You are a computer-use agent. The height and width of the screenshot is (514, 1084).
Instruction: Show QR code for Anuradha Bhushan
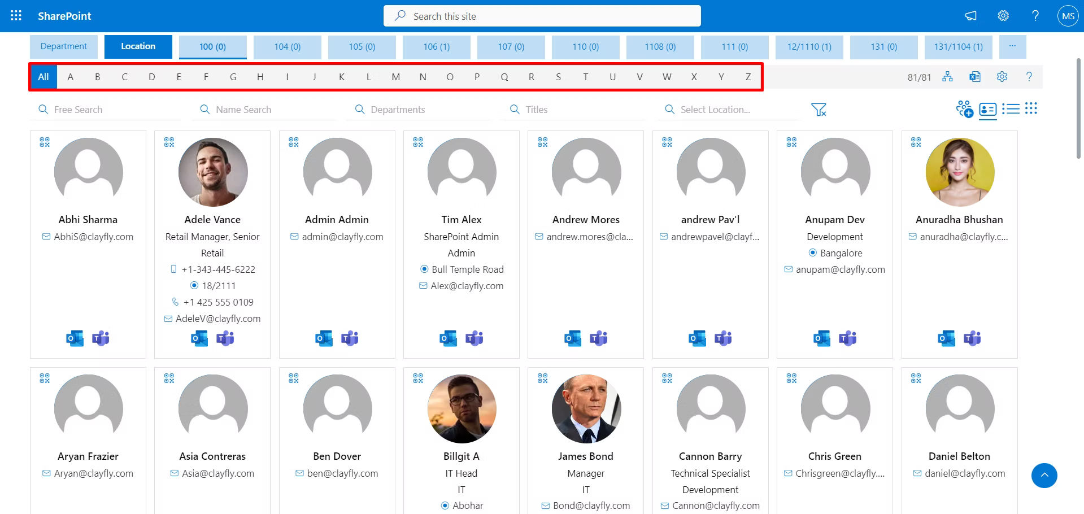click(x=916, y=142)
